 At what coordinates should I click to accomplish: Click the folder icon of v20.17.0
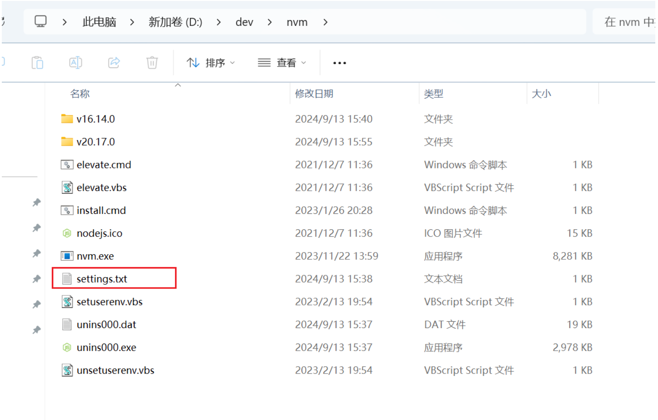point(67,142)
